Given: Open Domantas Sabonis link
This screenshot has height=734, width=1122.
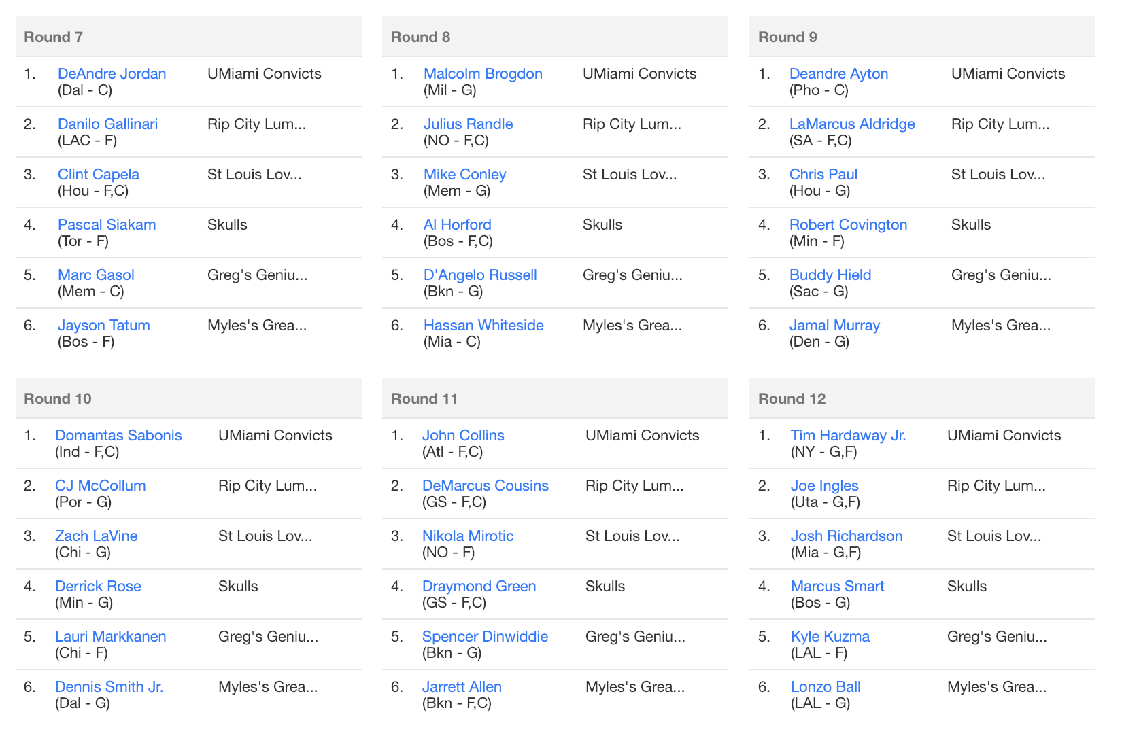Looking at the screenshot, I should click(x=118, y=435).
